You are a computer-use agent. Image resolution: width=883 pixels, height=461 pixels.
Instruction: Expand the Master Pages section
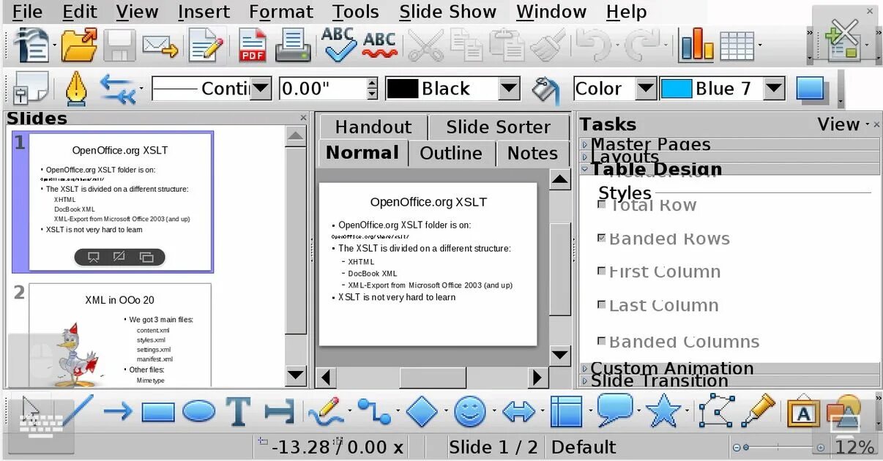pos(729,144)
